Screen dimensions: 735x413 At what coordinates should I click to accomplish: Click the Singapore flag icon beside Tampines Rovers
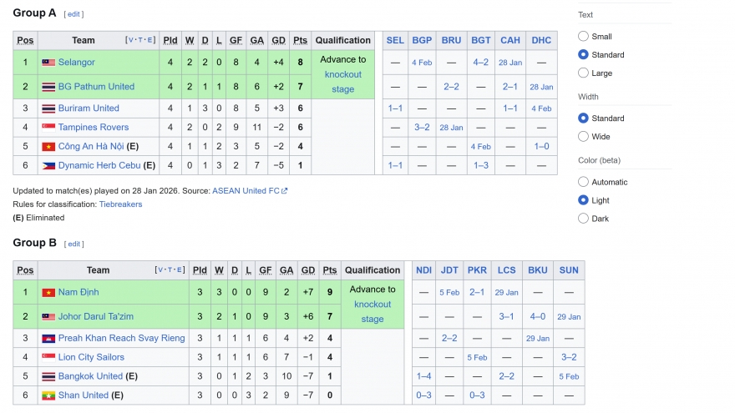48,128
